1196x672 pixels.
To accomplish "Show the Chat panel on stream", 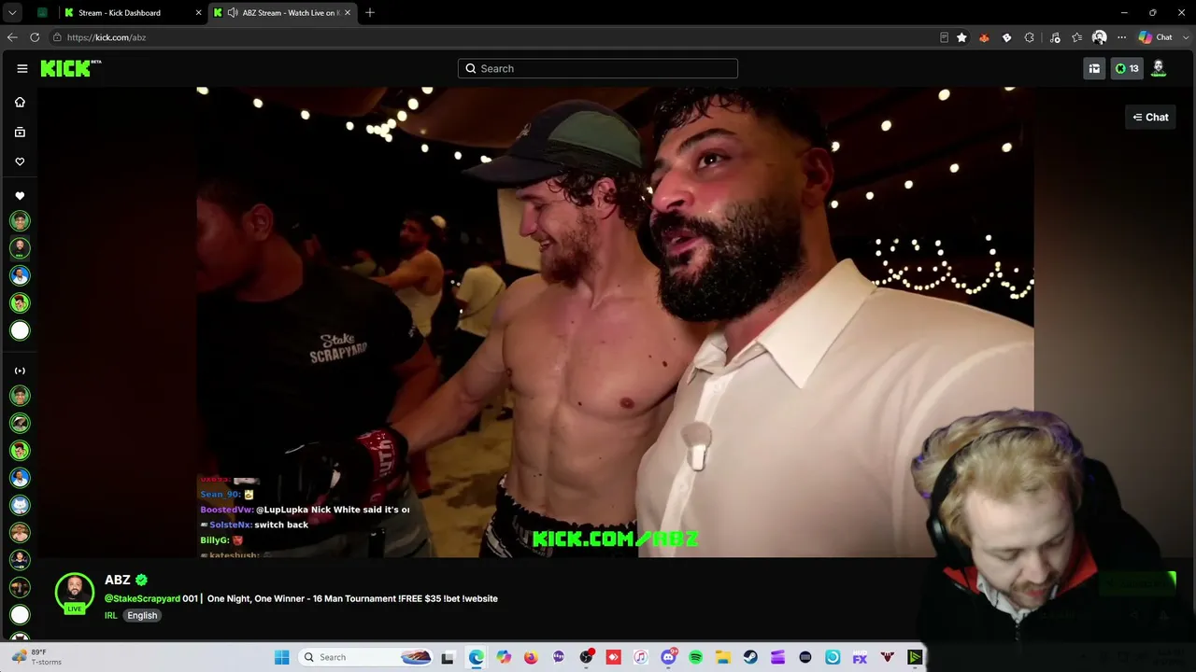I will click(1150, 117).
